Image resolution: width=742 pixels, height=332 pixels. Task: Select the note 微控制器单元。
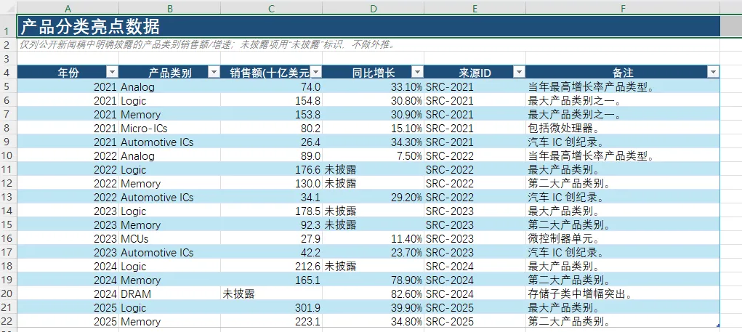coord(623,239)
